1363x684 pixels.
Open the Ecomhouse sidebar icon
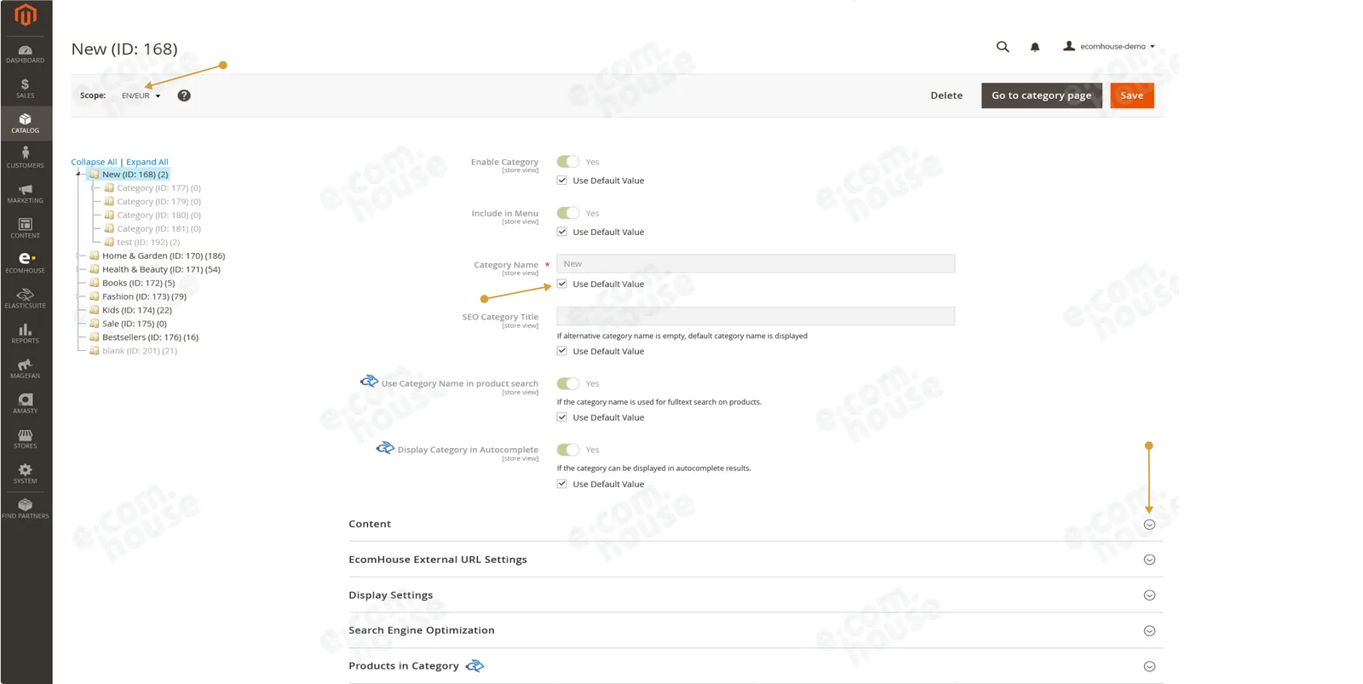point(26,263)
